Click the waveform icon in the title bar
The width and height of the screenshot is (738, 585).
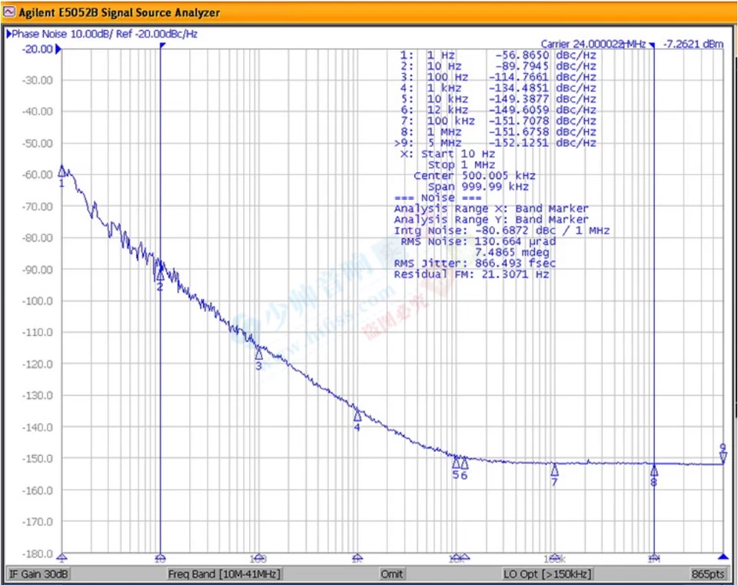[8, 12]
